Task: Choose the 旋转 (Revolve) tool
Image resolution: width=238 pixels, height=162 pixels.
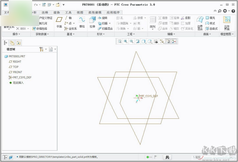Action: [x=103, y=18]
